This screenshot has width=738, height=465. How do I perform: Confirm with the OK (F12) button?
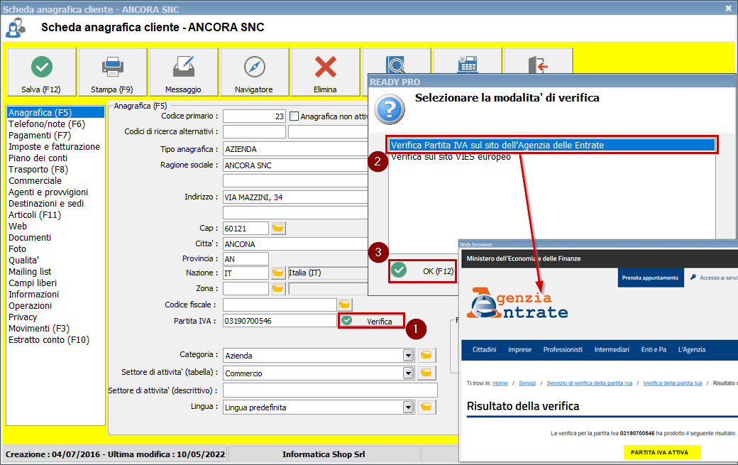point(423,271)
